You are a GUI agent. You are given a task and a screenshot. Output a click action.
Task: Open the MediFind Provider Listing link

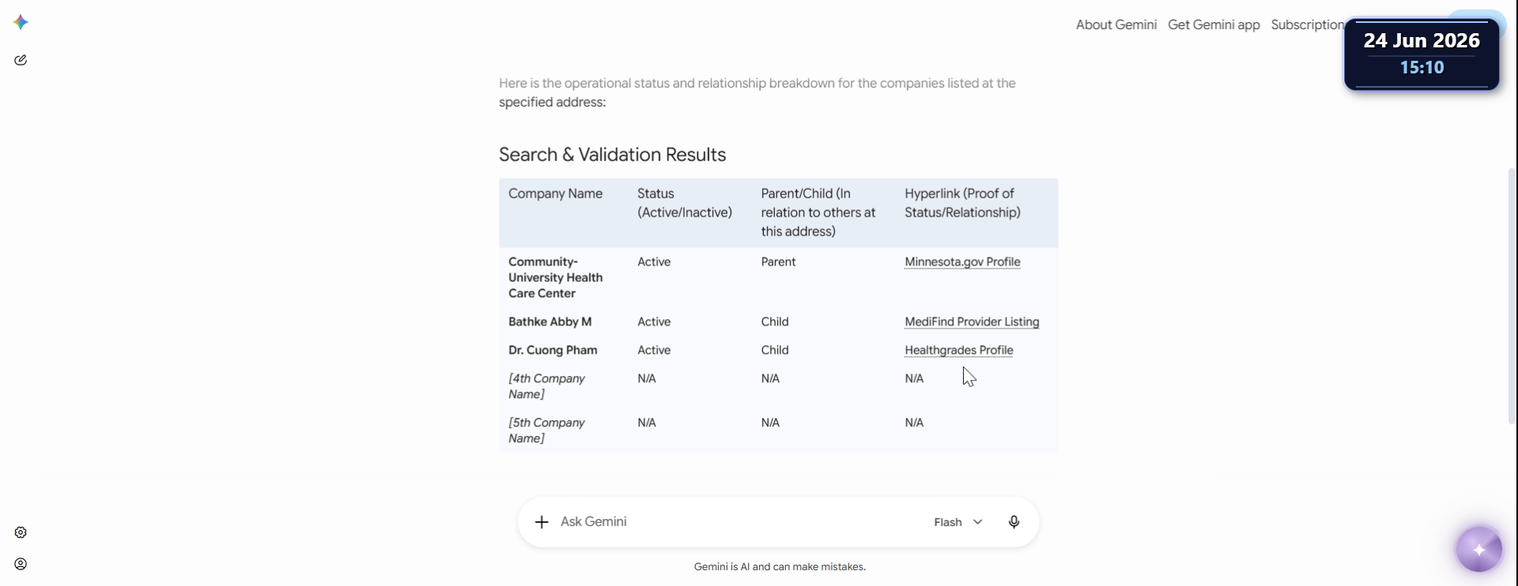(972, 322)
